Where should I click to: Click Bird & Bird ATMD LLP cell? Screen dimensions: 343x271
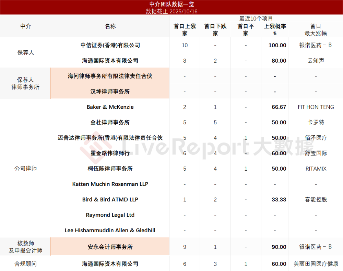(x=110, y=199)
